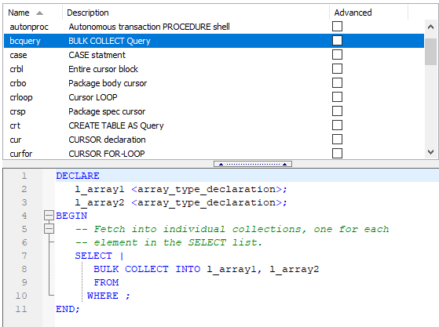439x327 pixels.
Task: Sort by the Description column header
Action: click(196, 13)
